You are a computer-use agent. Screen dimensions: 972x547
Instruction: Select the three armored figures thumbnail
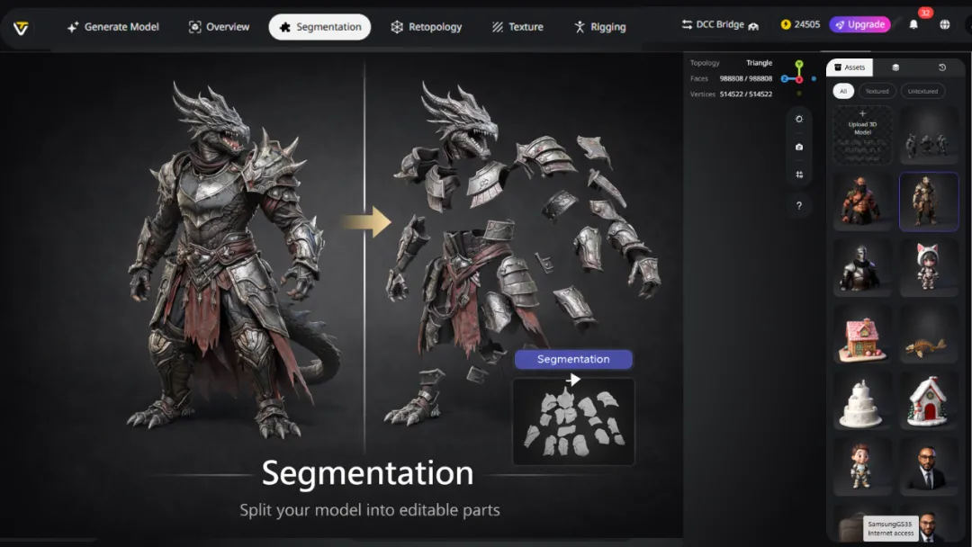point(929,135)
